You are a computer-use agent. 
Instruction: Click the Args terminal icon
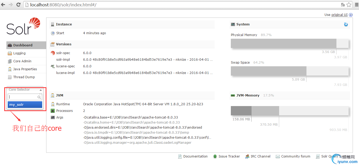[x=53, y=117]
